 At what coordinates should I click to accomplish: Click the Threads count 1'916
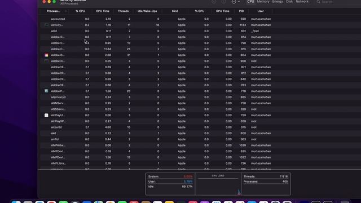tap(284, 176)
